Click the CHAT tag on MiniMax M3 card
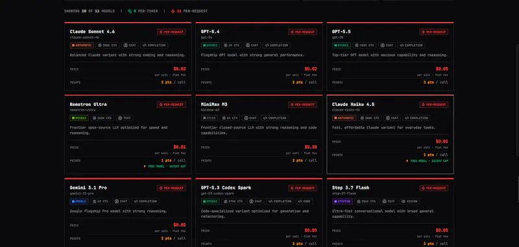Screen dimensions: 519x247 click(x=250, y=118)
